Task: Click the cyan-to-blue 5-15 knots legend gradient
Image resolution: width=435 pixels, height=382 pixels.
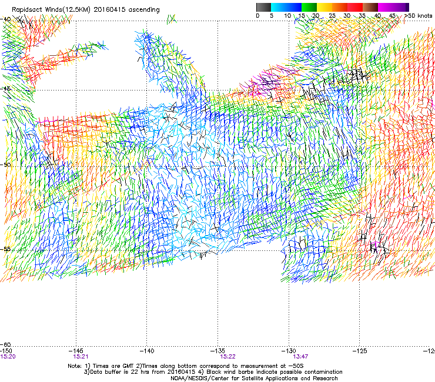Action: tap(286, 7)
